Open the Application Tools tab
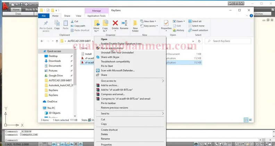275x146 pixels. point(97,16)
